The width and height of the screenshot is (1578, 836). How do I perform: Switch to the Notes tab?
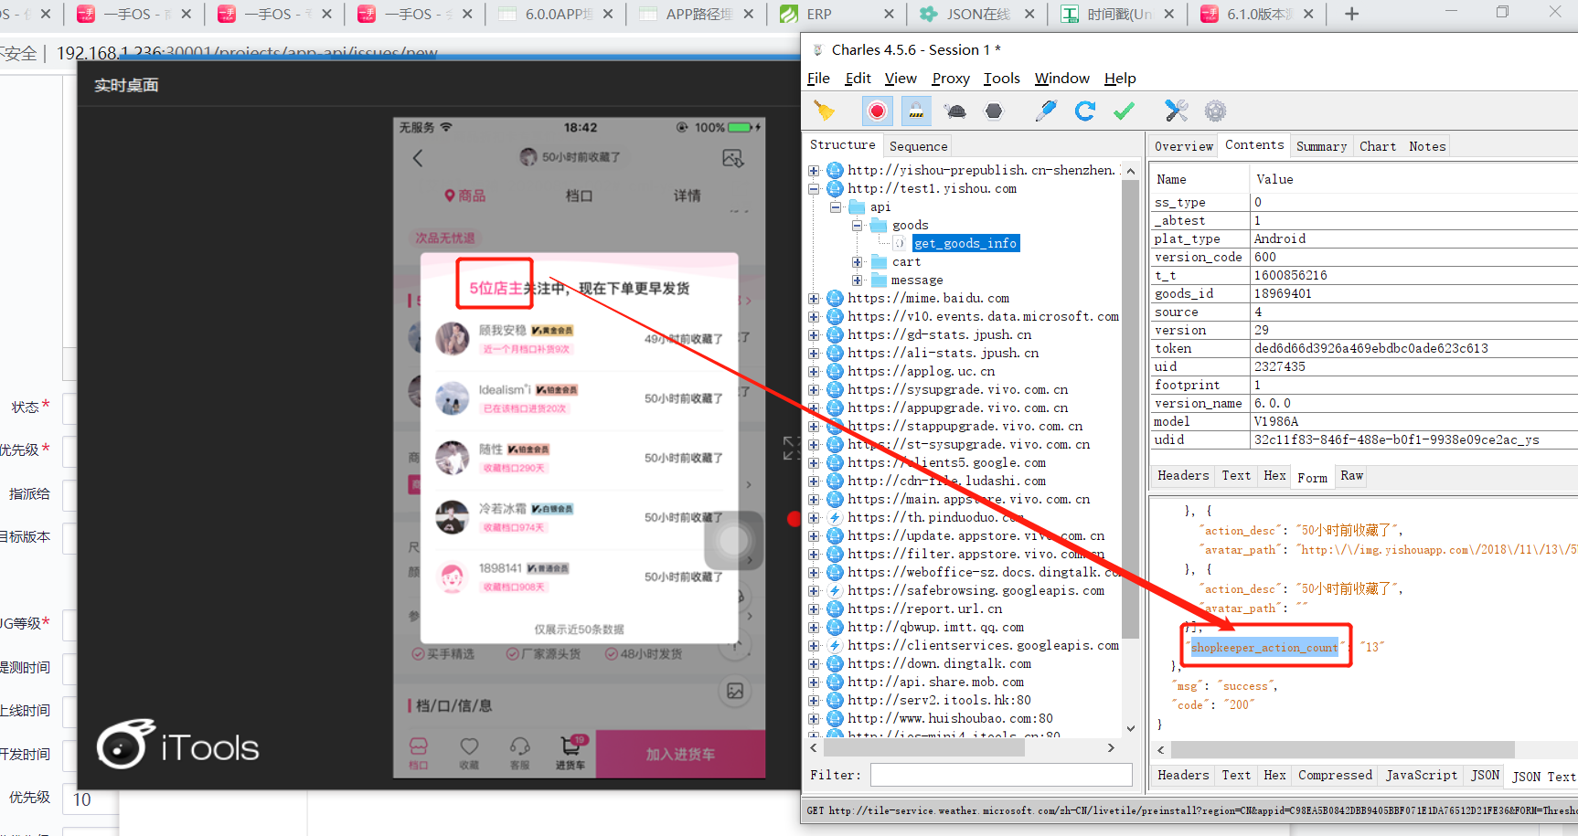[x=1427, y=146]
